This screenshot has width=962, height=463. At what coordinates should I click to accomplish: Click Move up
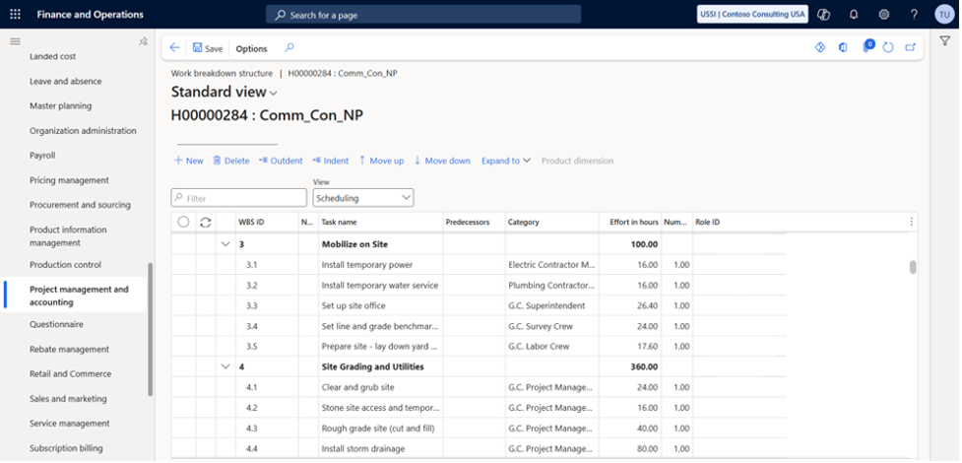[x=381, y=161]
